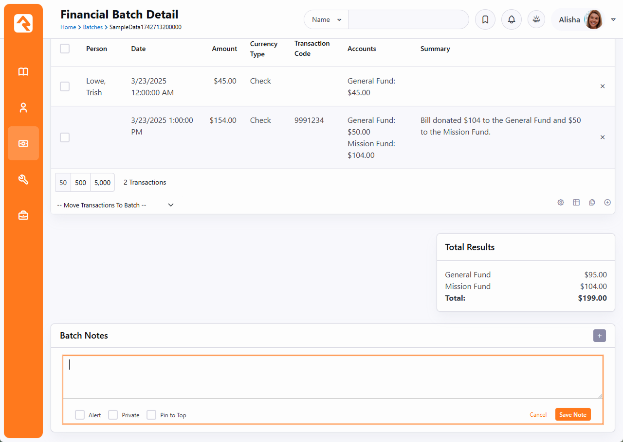Expand Move Transactions To Batch dropdown
Screen dimensions: 623x442
(x=115, y=205)
